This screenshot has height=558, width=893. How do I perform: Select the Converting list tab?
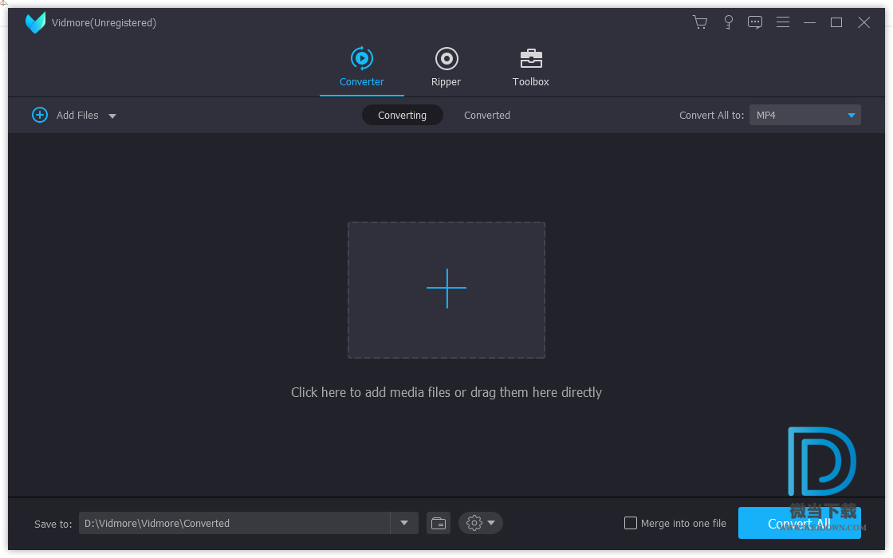pyautogui.click(x=402, y=116)
